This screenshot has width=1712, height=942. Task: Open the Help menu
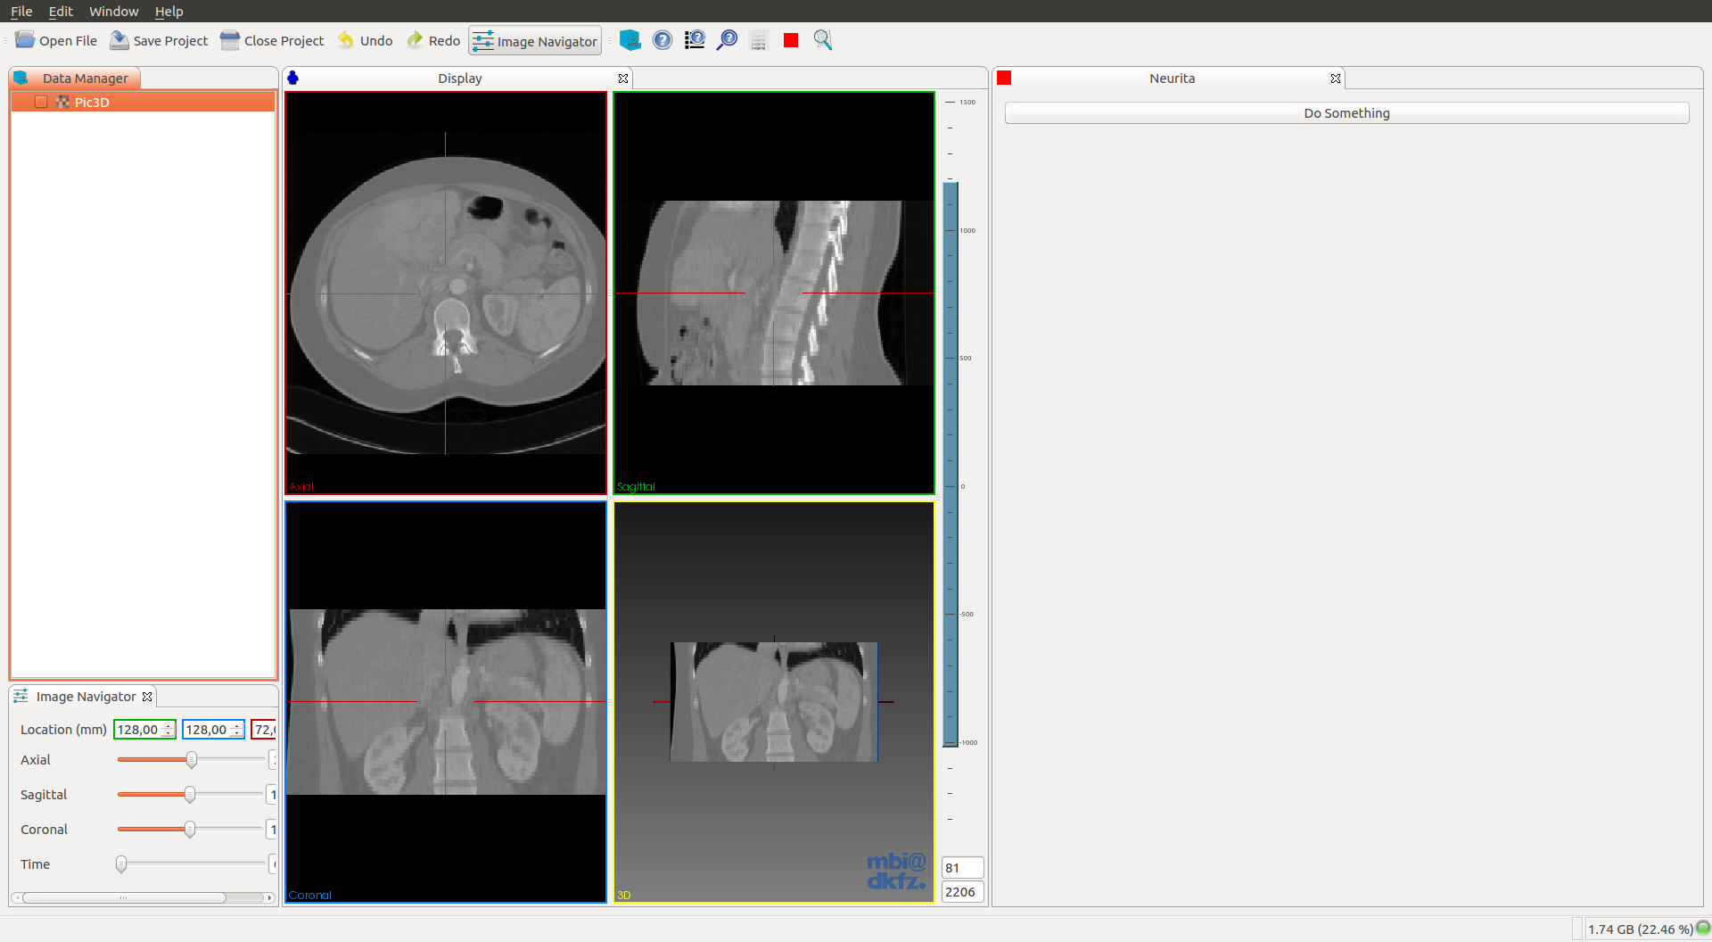point(169,11)
